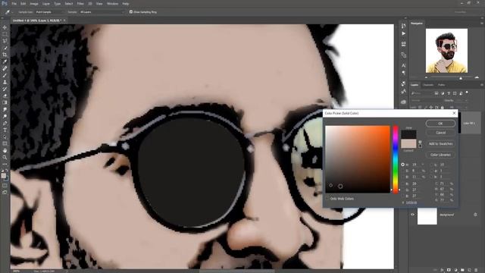Viewport: 485px width, 273px height.
Task: Open the Layer menu
Action: pyautogui.click(x=46, y=4)
